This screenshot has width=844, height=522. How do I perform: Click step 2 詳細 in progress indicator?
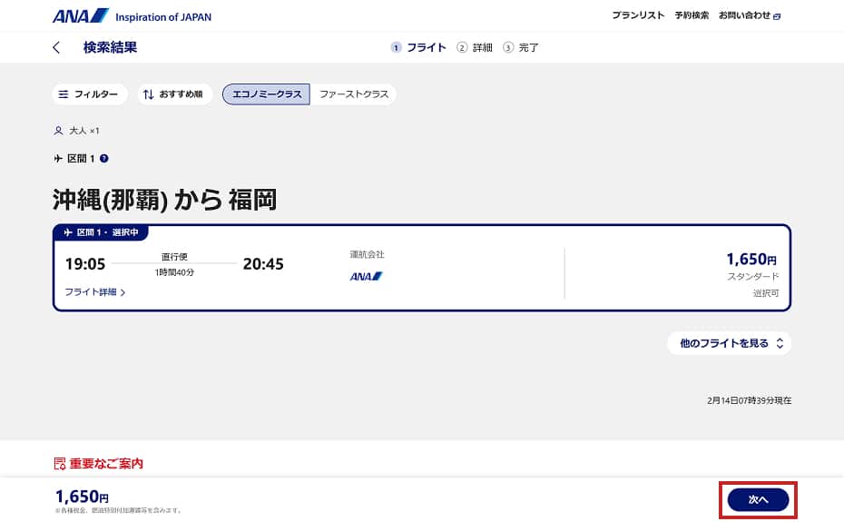[x=475, y=47]
